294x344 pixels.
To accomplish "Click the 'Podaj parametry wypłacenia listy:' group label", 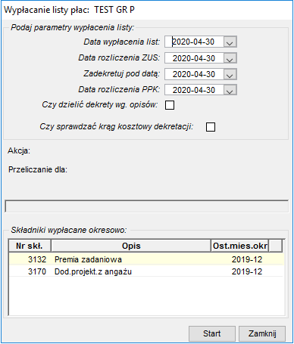I will (73, 27).
